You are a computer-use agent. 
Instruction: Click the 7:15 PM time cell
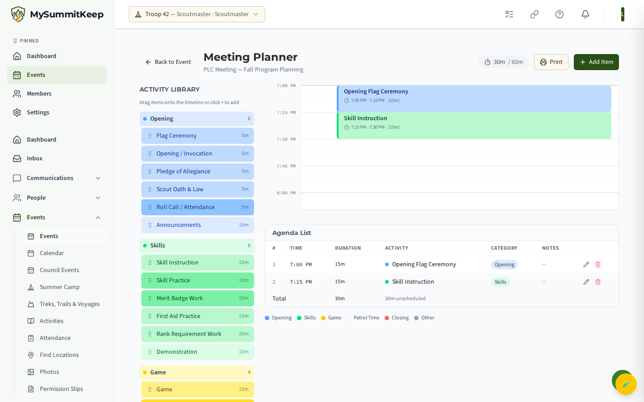301,282
